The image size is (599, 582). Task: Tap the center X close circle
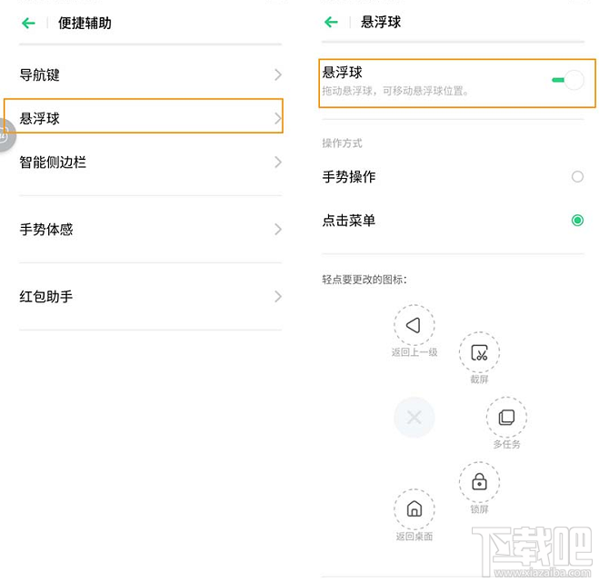[414, 417]
